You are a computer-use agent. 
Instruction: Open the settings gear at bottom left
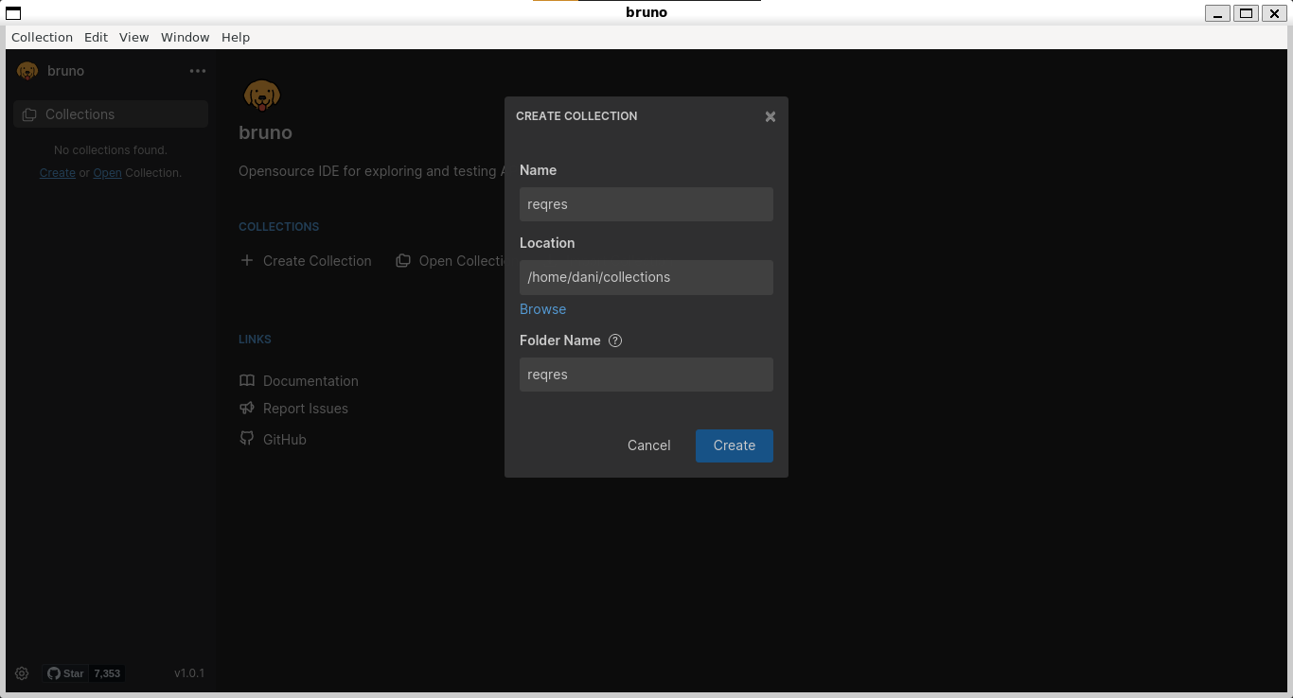pyautogui.click(x=22, y=672)
